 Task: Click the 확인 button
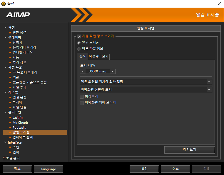pos(144,169)
